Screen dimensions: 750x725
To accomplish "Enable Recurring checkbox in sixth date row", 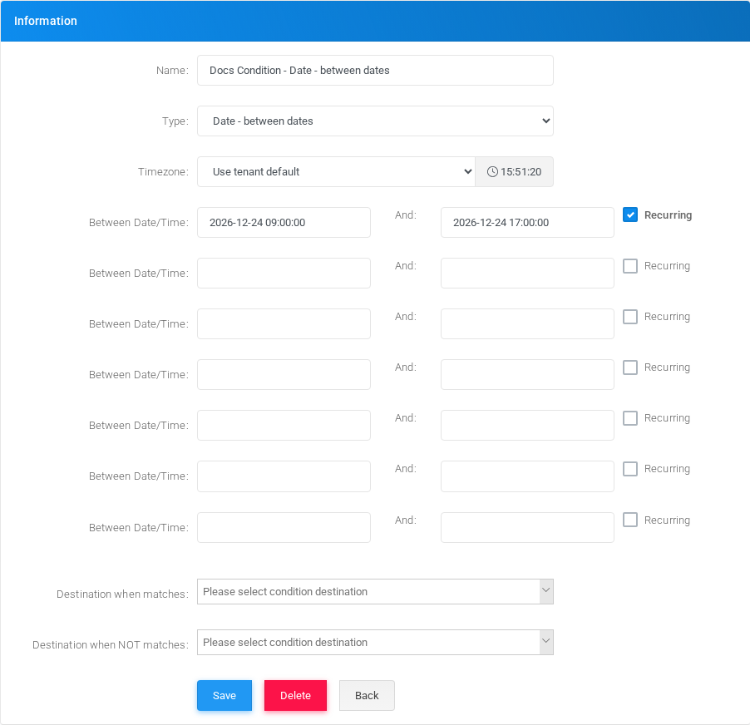I will pos(630,469).
